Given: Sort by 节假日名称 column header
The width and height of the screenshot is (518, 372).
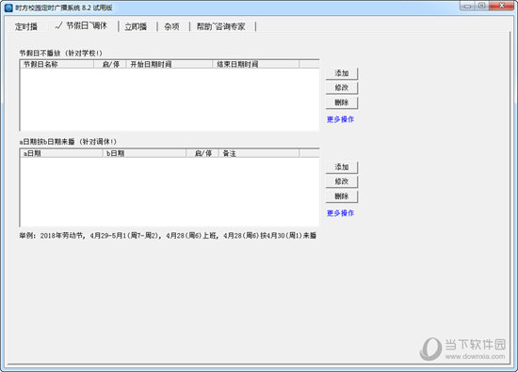Looking at the screenshot, I should pos(57,64).
